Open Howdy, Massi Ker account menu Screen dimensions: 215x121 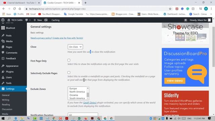point(200,20)
